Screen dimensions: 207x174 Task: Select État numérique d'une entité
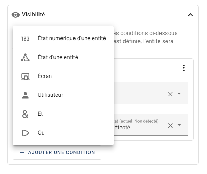point(63,38)
